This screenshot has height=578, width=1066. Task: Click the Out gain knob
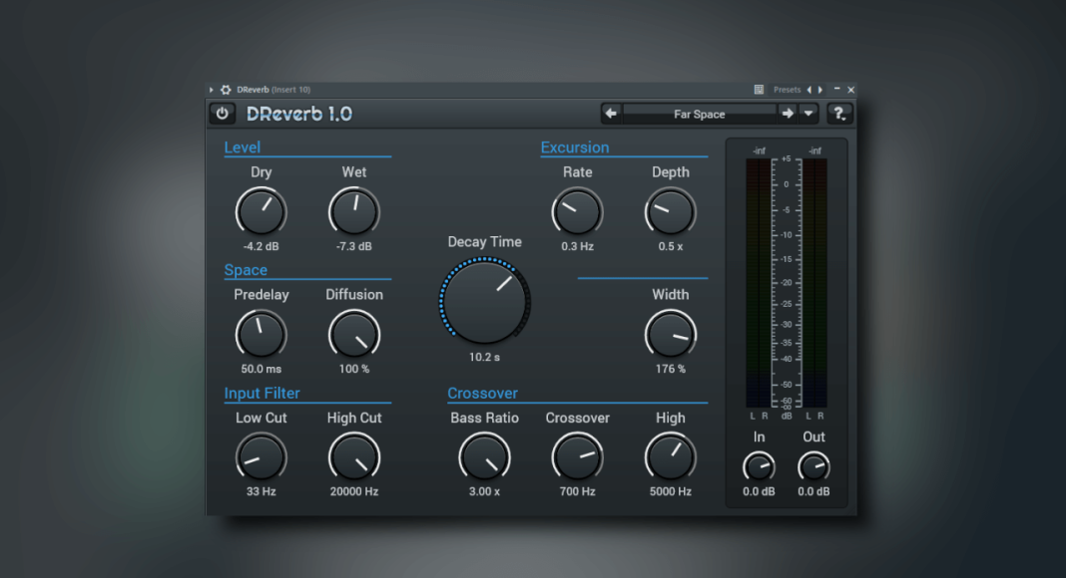813,468
